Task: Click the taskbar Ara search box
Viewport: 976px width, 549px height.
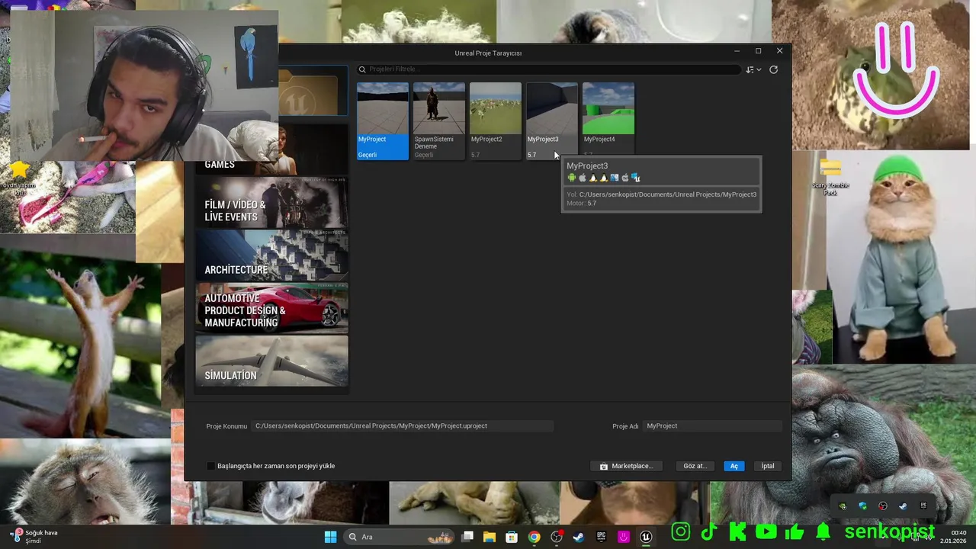Action: [397, 537]
